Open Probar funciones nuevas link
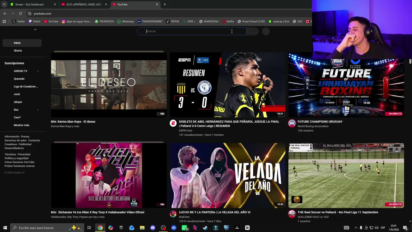Image resolution: width=412 pixels, height=232 pixels. 20,166
